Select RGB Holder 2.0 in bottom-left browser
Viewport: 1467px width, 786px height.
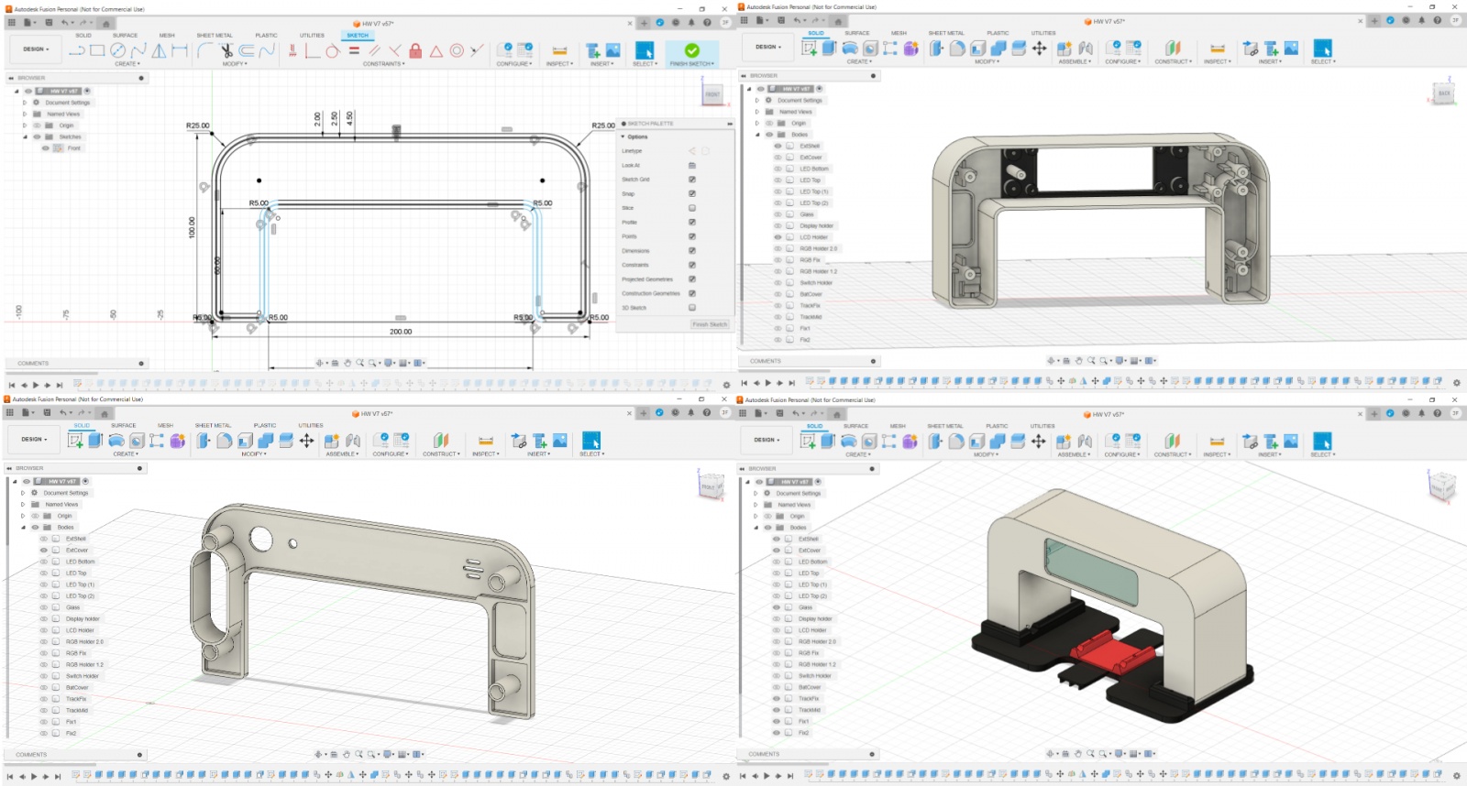click(x=84, y=641)
